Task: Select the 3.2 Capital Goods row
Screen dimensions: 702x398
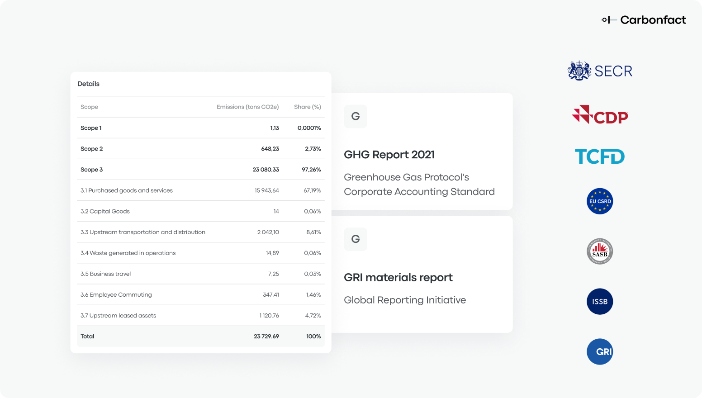Action: (x=201, y=211)
